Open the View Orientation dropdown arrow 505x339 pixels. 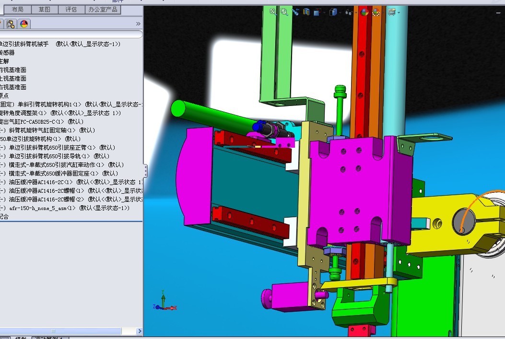pyautogui.click(x=324, y=13)
